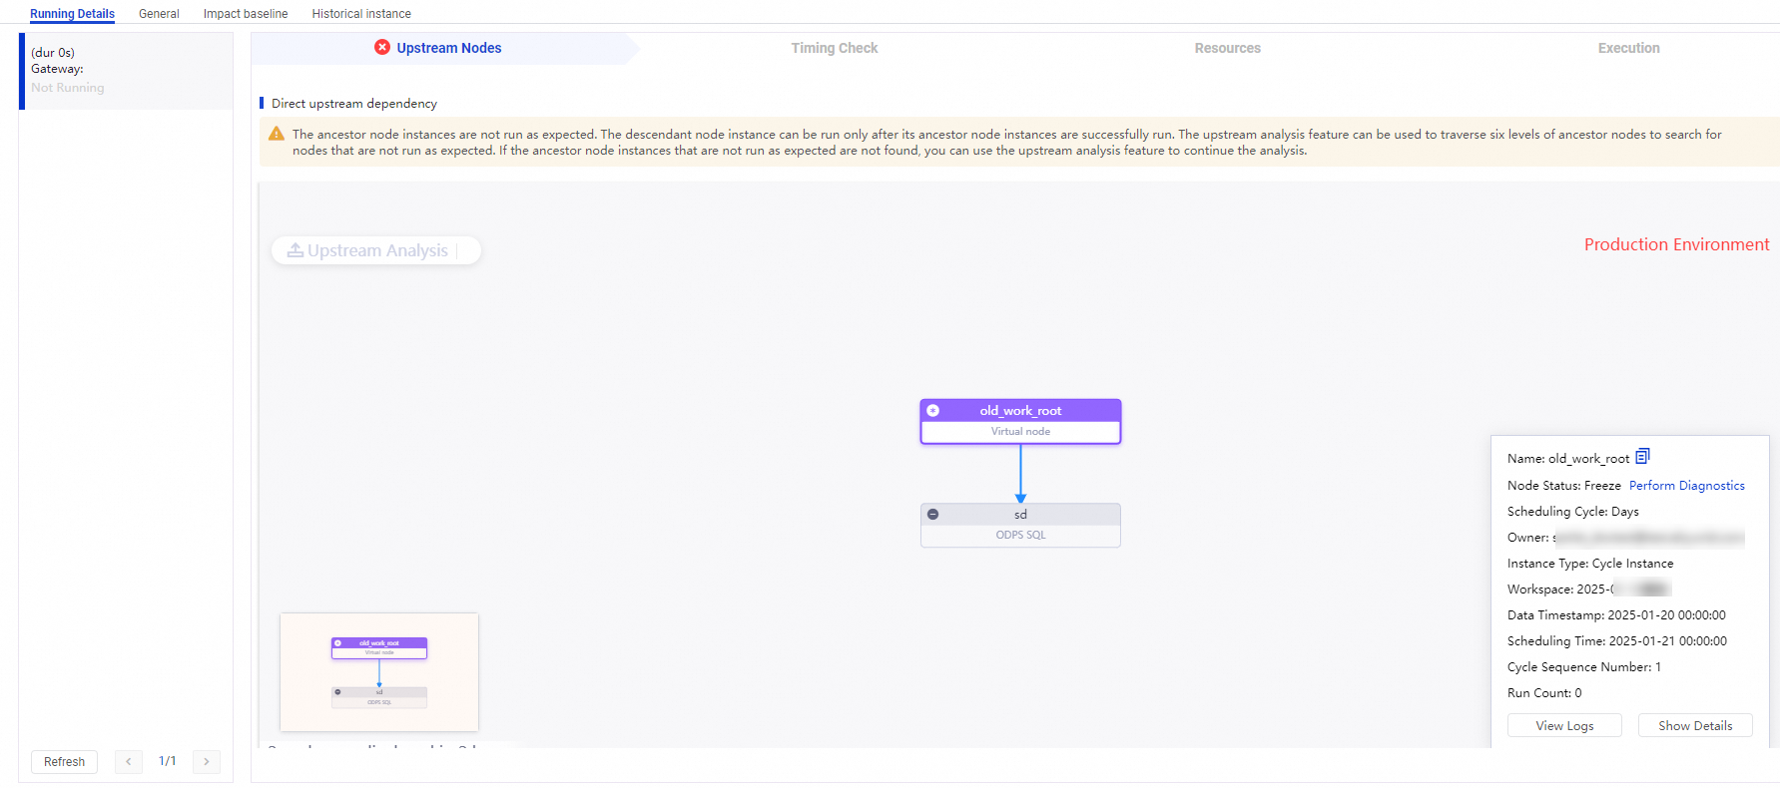Click 'Scheduling Cycle: Days' text
Viewport: 1780px width, 788px height.
point(1572,512)
